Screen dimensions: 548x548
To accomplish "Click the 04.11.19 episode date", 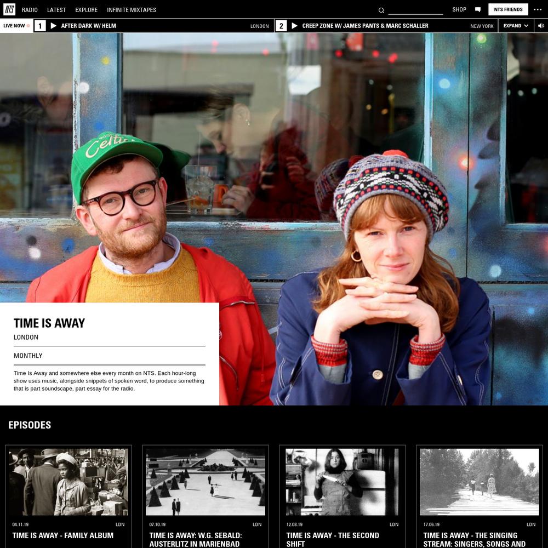I will click(x=20, y=524).
